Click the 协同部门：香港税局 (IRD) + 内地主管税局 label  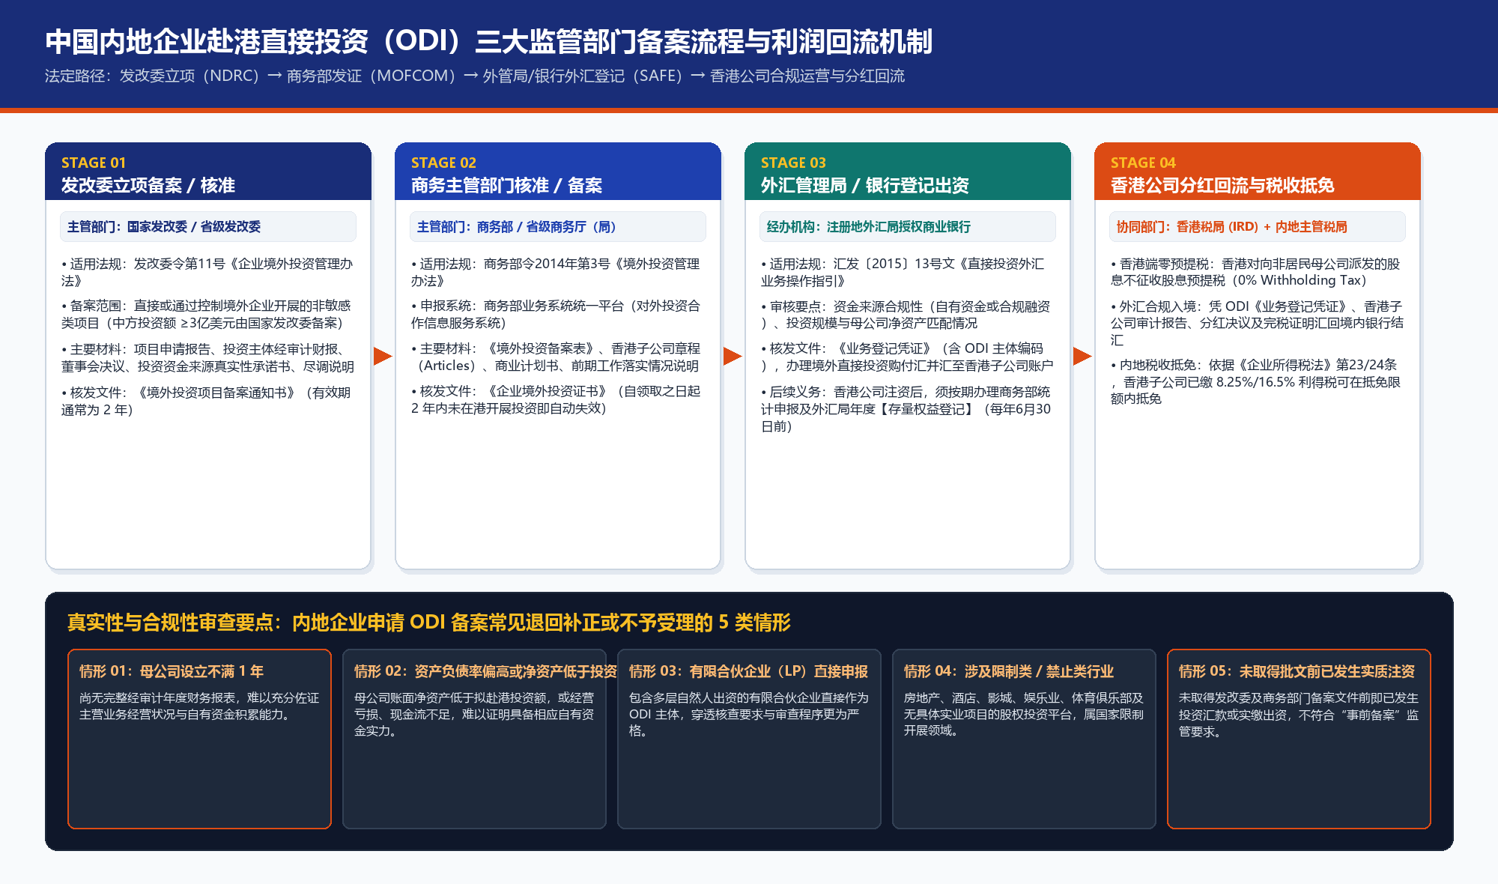1258,226
